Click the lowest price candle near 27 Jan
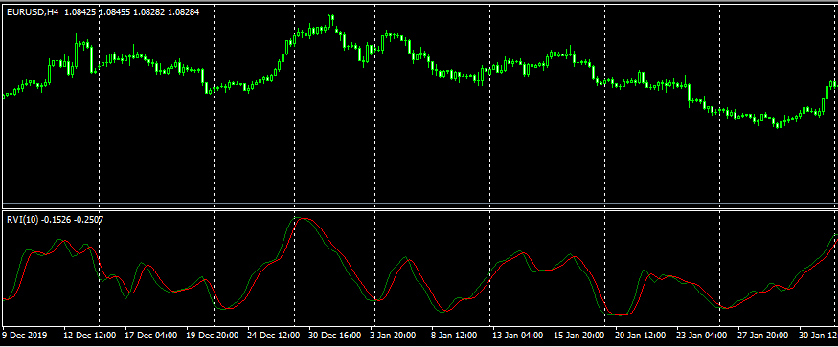 pyautogui.click(x=776, y=124)
